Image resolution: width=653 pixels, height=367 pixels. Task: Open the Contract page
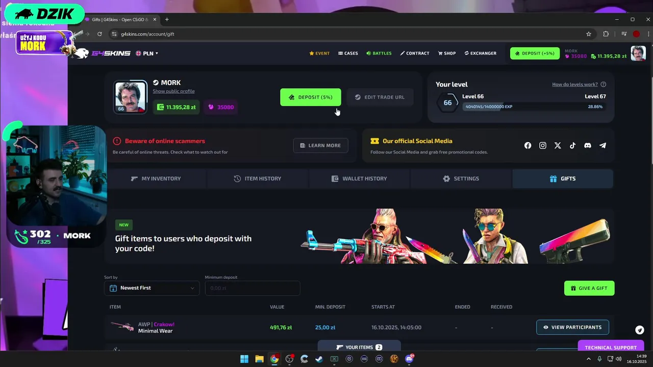tap(415, 53)
